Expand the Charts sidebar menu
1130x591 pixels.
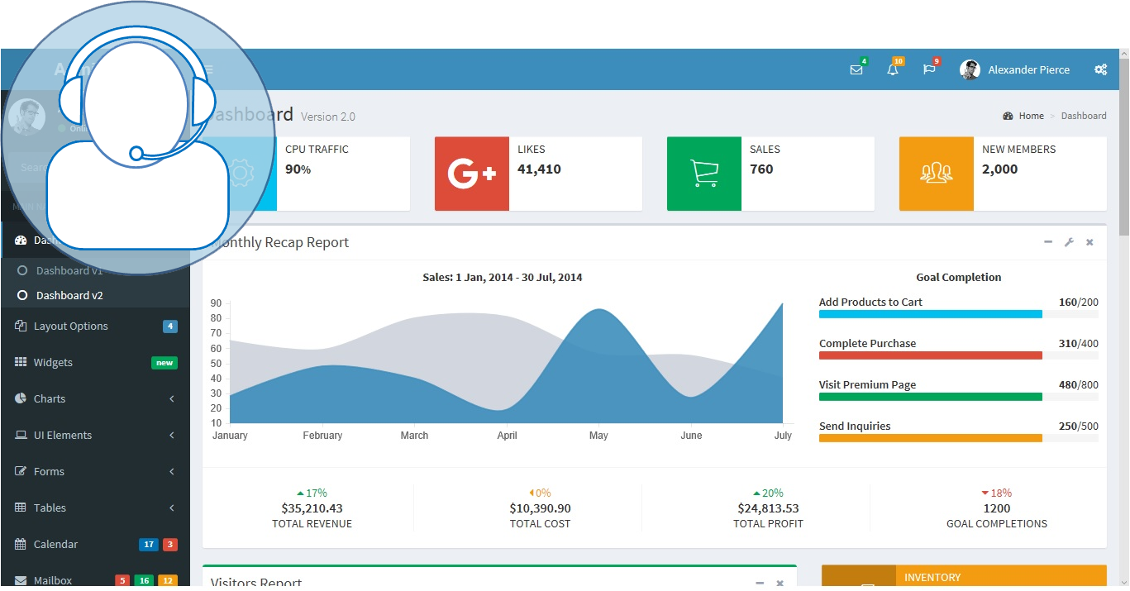(x=95, y=398)
